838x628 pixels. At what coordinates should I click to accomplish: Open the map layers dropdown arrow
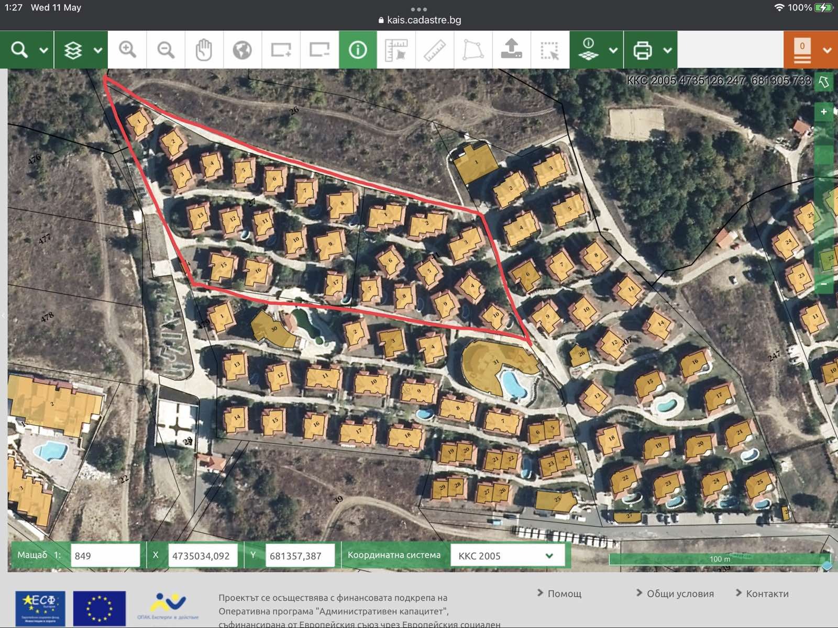[x=98, y=50]
